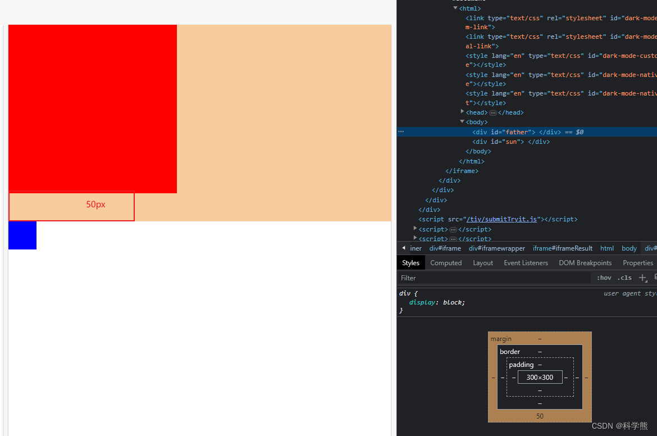The height and width of the screenshot is (436, 657).
Task: Click the red father div in the page
Action: coord(93,109)
